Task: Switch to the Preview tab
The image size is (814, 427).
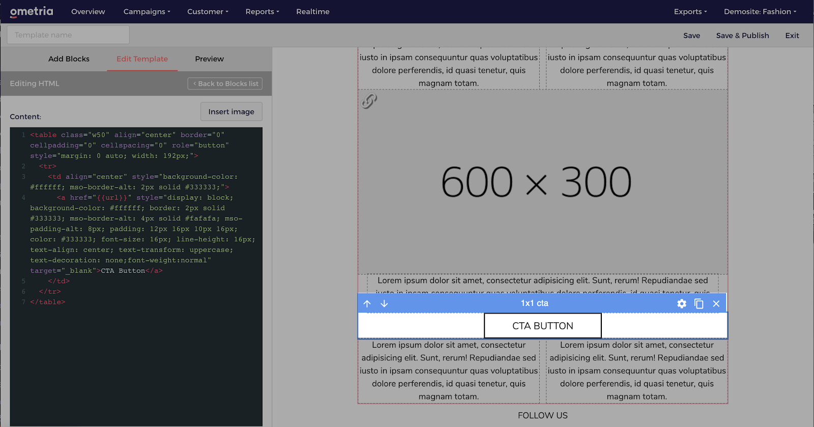Action: click(x=209, y=59)
